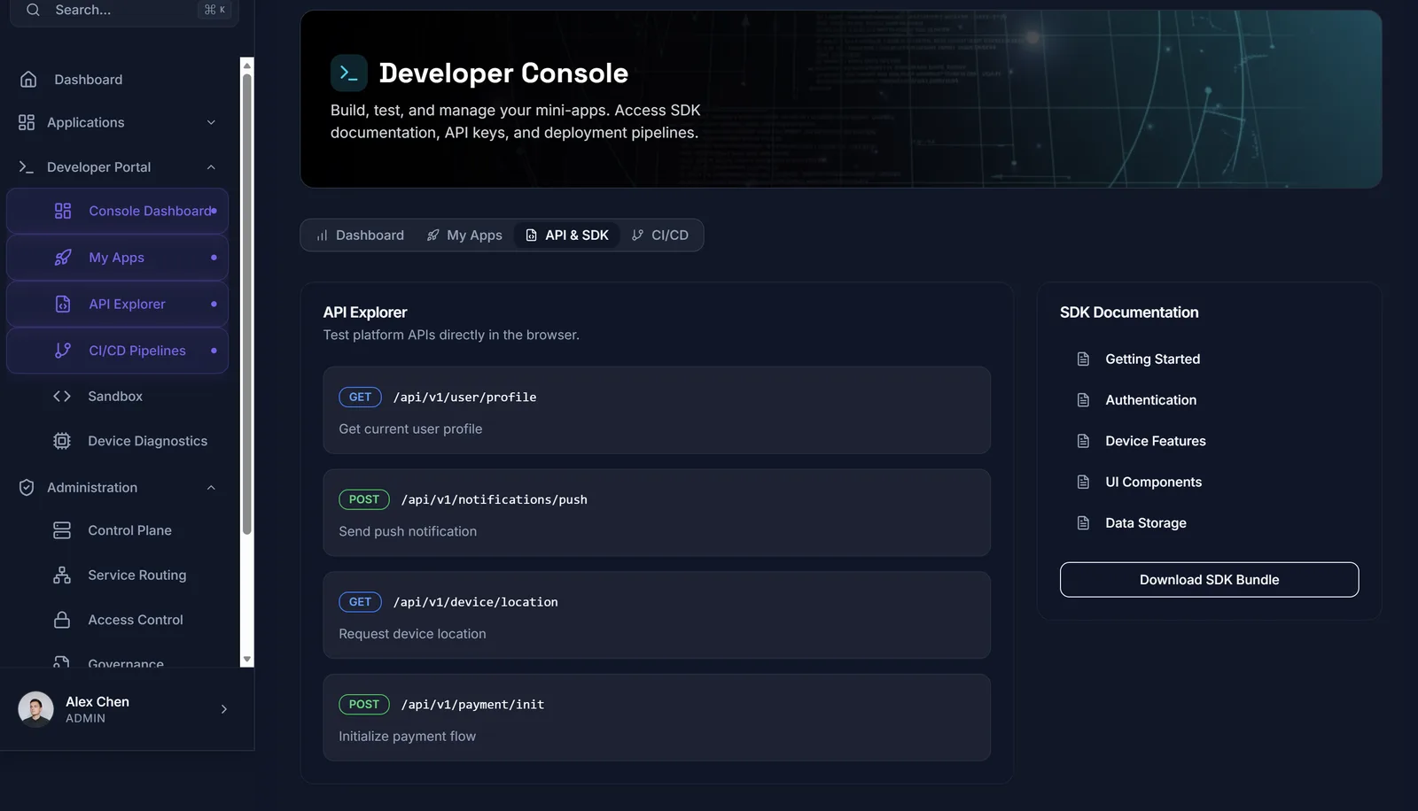This screenshot has height=811, width=1418.
Task: Click the Getting Started document icon
Action: (x=1083, y=359)
